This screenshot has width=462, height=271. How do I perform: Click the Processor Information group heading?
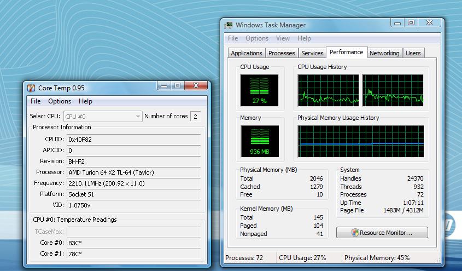tap(62, 127)
